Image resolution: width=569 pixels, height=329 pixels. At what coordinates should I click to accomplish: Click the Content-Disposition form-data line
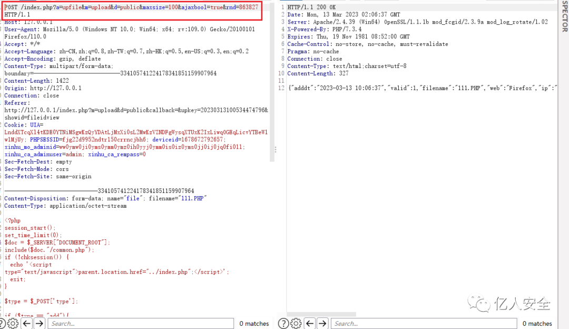pyautogui.click(x=105, y=198)
